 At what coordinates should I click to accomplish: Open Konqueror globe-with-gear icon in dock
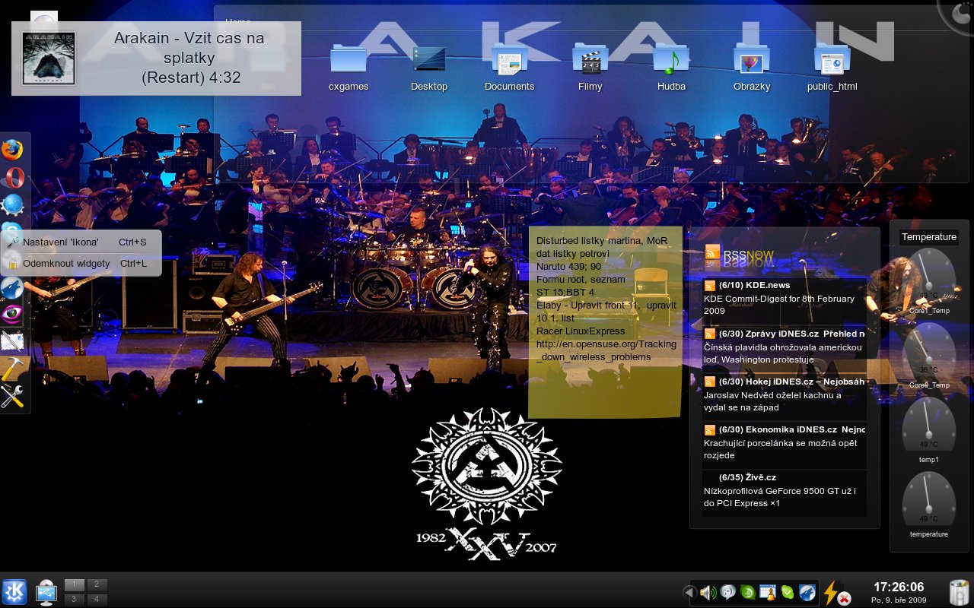12,204
